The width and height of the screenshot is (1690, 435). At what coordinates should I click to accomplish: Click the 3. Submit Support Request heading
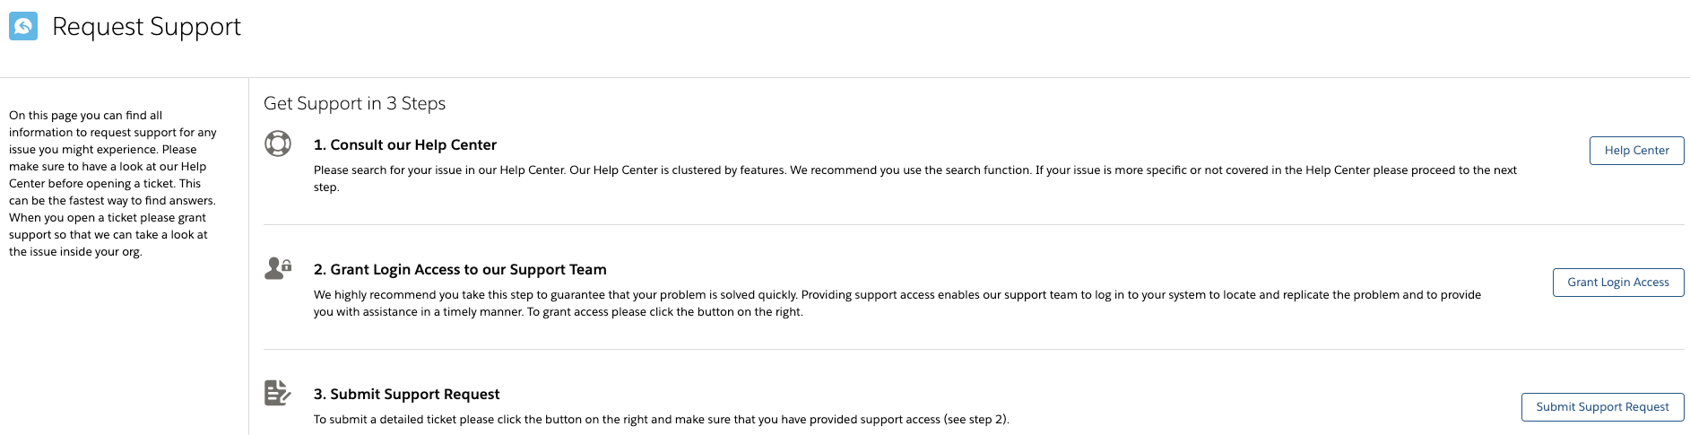pyautogui.click(x=406, y=394)
